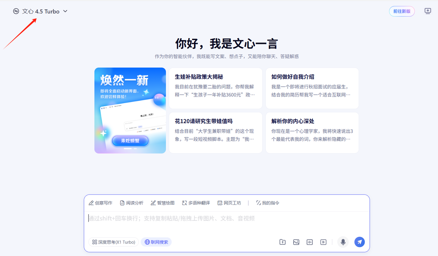Click the model switch icon beside 文心
This screenshot has height=256, width=438.
pyautogui.click(x=16, y=11)
